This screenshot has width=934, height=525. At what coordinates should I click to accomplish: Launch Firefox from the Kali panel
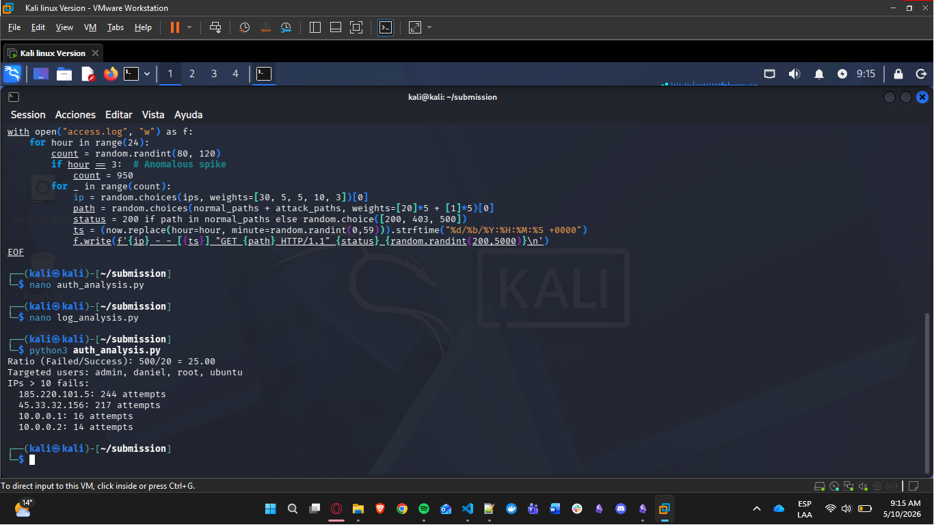point(111,74)
